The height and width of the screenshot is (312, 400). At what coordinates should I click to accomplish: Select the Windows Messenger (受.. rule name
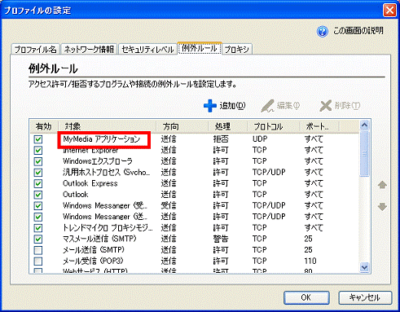[105, 206]
